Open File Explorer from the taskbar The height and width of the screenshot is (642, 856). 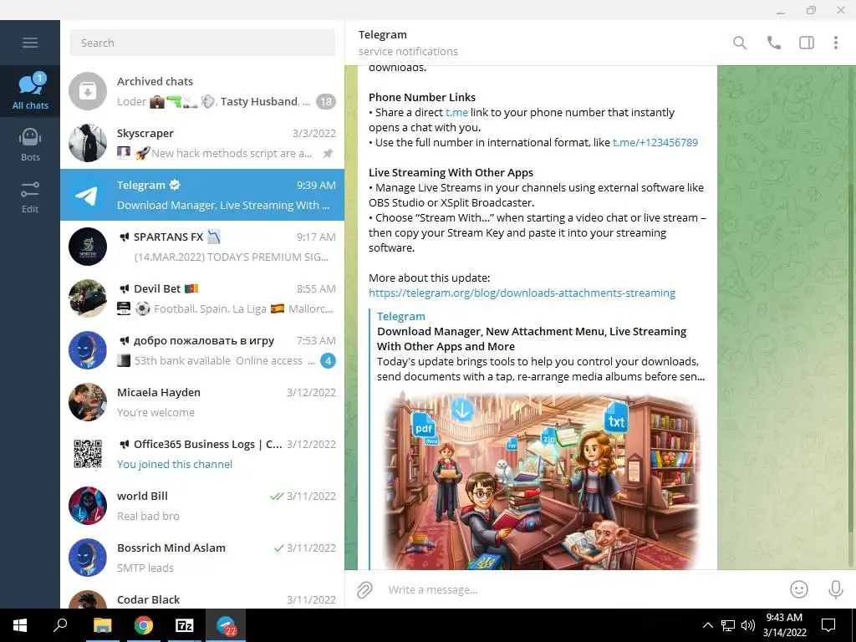click(x=102, y=625)
